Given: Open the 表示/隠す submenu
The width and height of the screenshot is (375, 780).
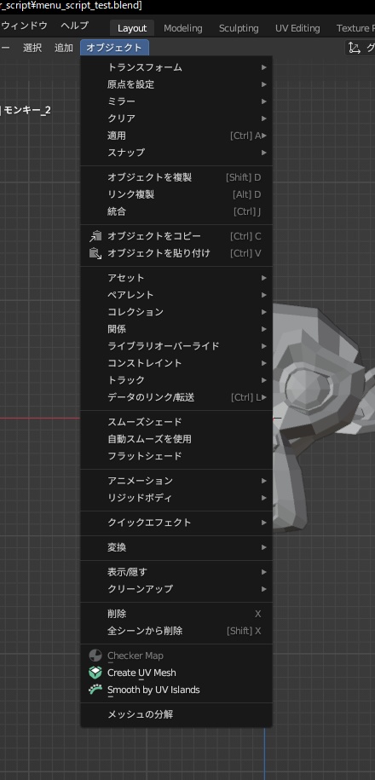Looking at the screenshot, I should pos(176,572).
